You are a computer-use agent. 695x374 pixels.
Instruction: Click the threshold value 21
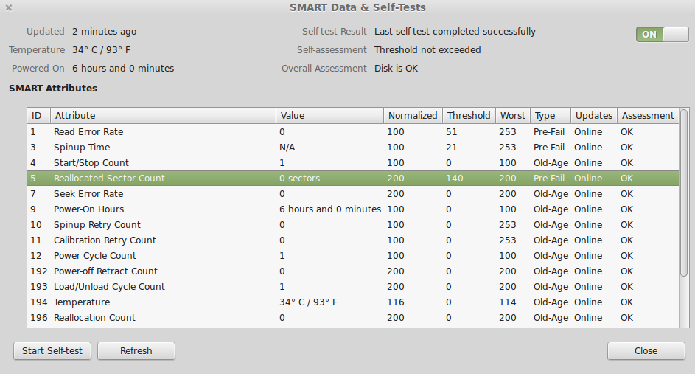(451, 148)
